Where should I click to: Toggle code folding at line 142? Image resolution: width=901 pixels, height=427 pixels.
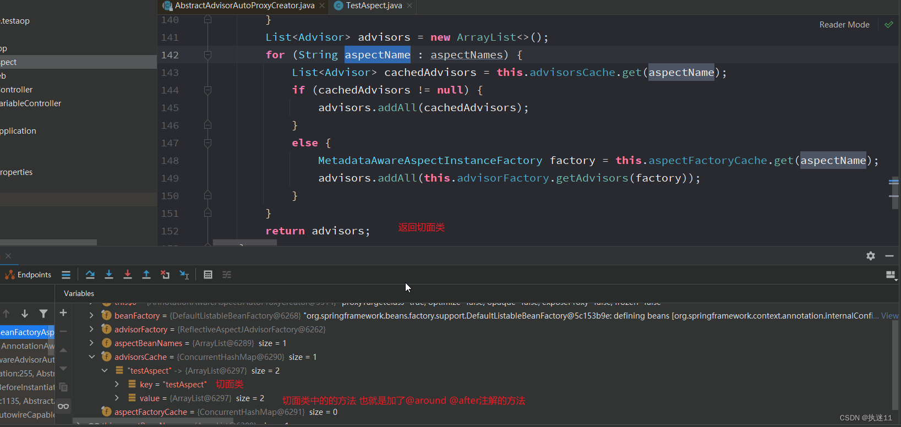[207, 55]
